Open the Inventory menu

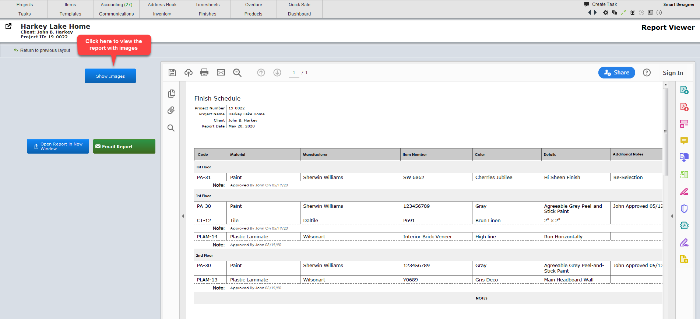pyautogui.click(x=162, y=14)
